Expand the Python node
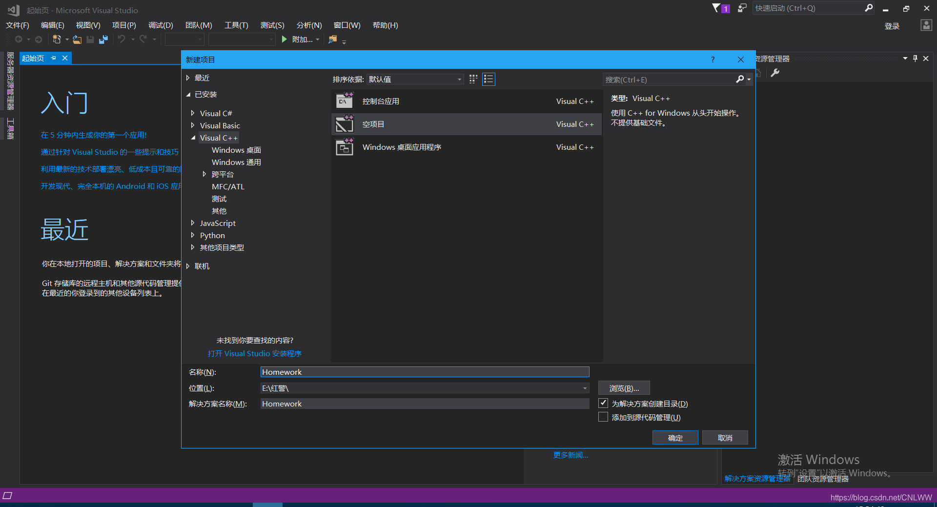 tap(193, 235)
